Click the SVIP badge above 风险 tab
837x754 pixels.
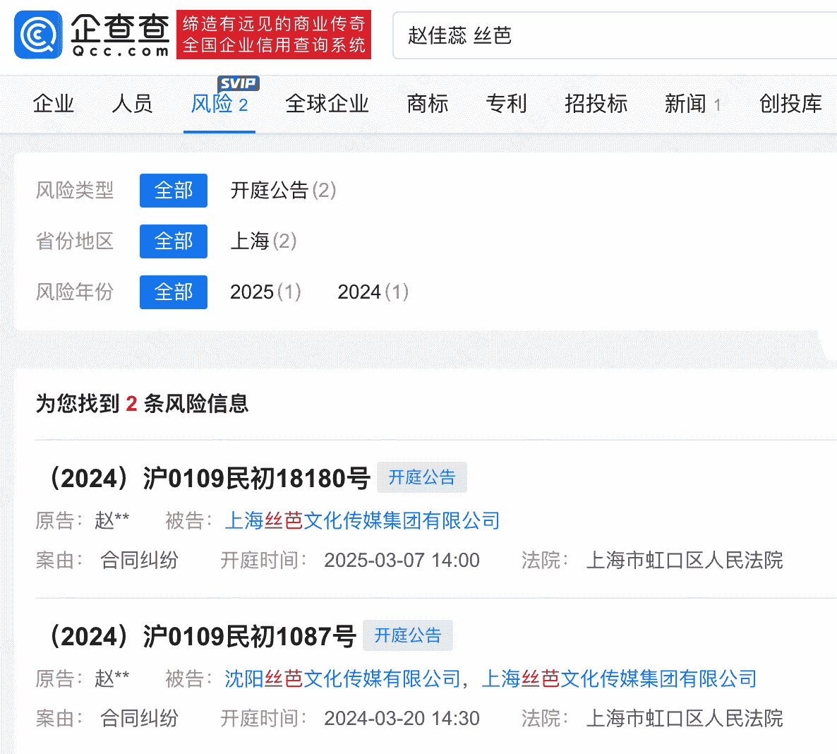[238, 83]
